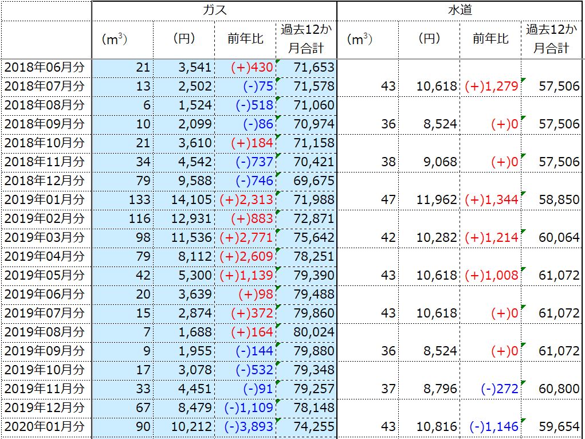Select gas usage cell 116
The height and width of the screenshot is (439, 585).
coord(123,219)
